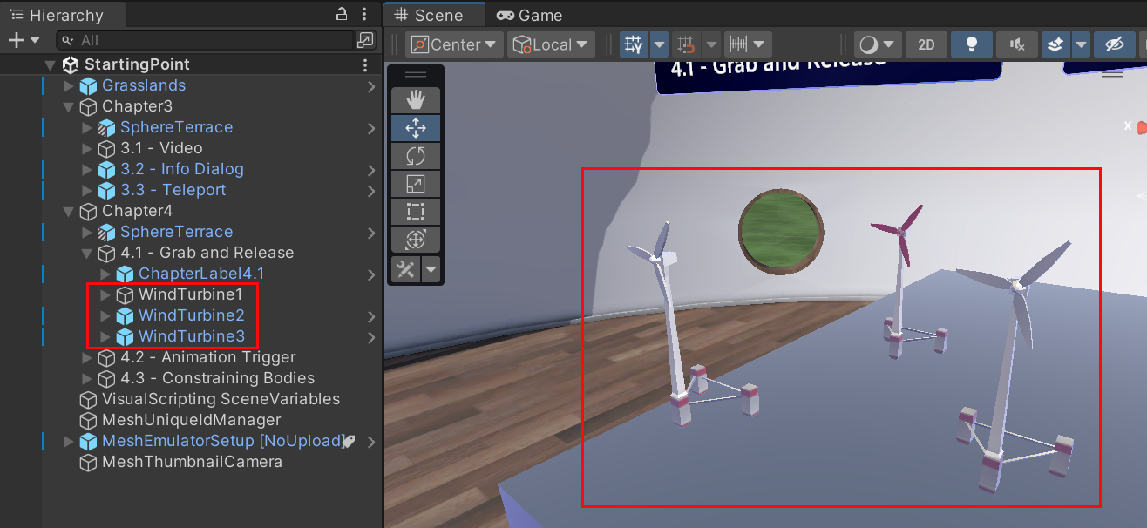Open the grid settings dropdown arrow
This screenshot has width=1147, height=528.
(659, 44)
